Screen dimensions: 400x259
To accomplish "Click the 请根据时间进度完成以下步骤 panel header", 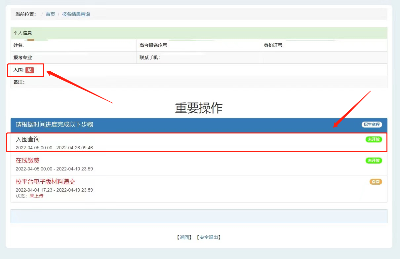I will coord(55,125).
